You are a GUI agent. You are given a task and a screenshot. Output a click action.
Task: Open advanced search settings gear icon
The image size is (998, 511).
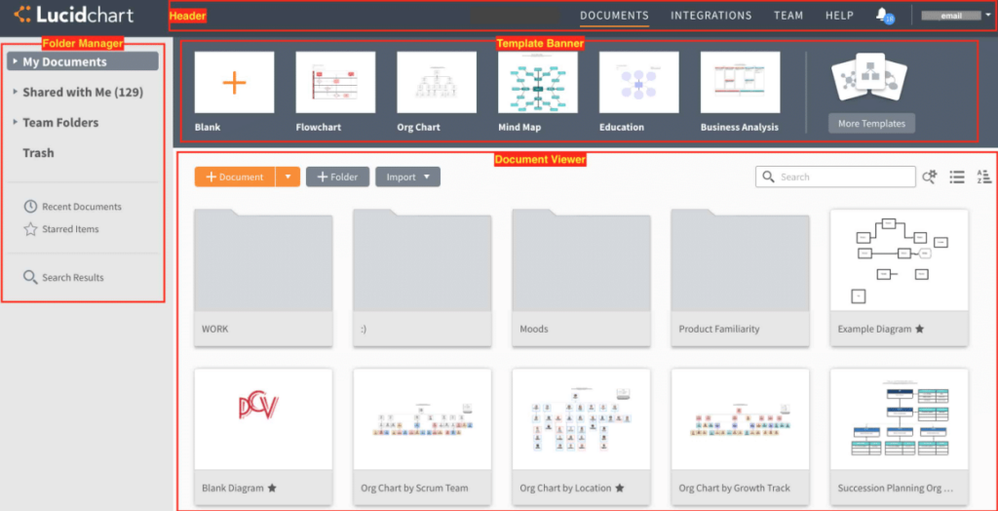(930, 177)
